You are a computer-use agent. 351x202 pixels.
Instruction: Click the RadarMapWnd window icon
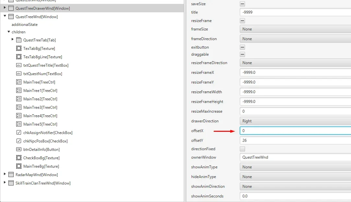point(11,175)
